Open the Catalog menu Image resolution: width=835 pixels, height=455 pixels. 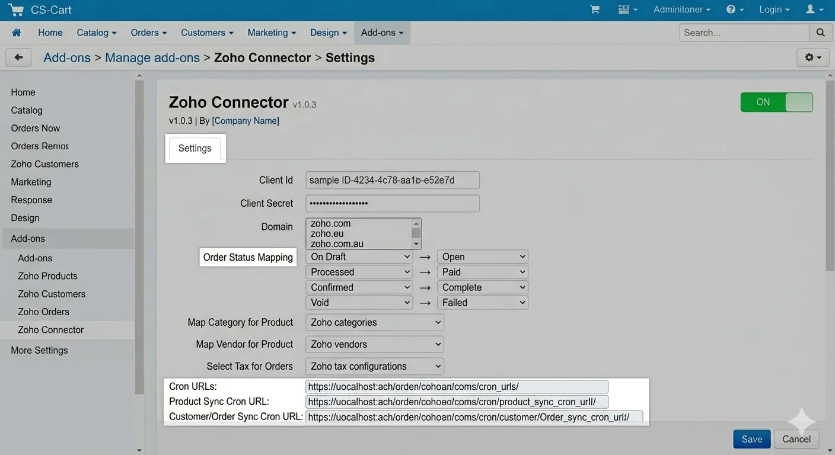coord(97,33)
